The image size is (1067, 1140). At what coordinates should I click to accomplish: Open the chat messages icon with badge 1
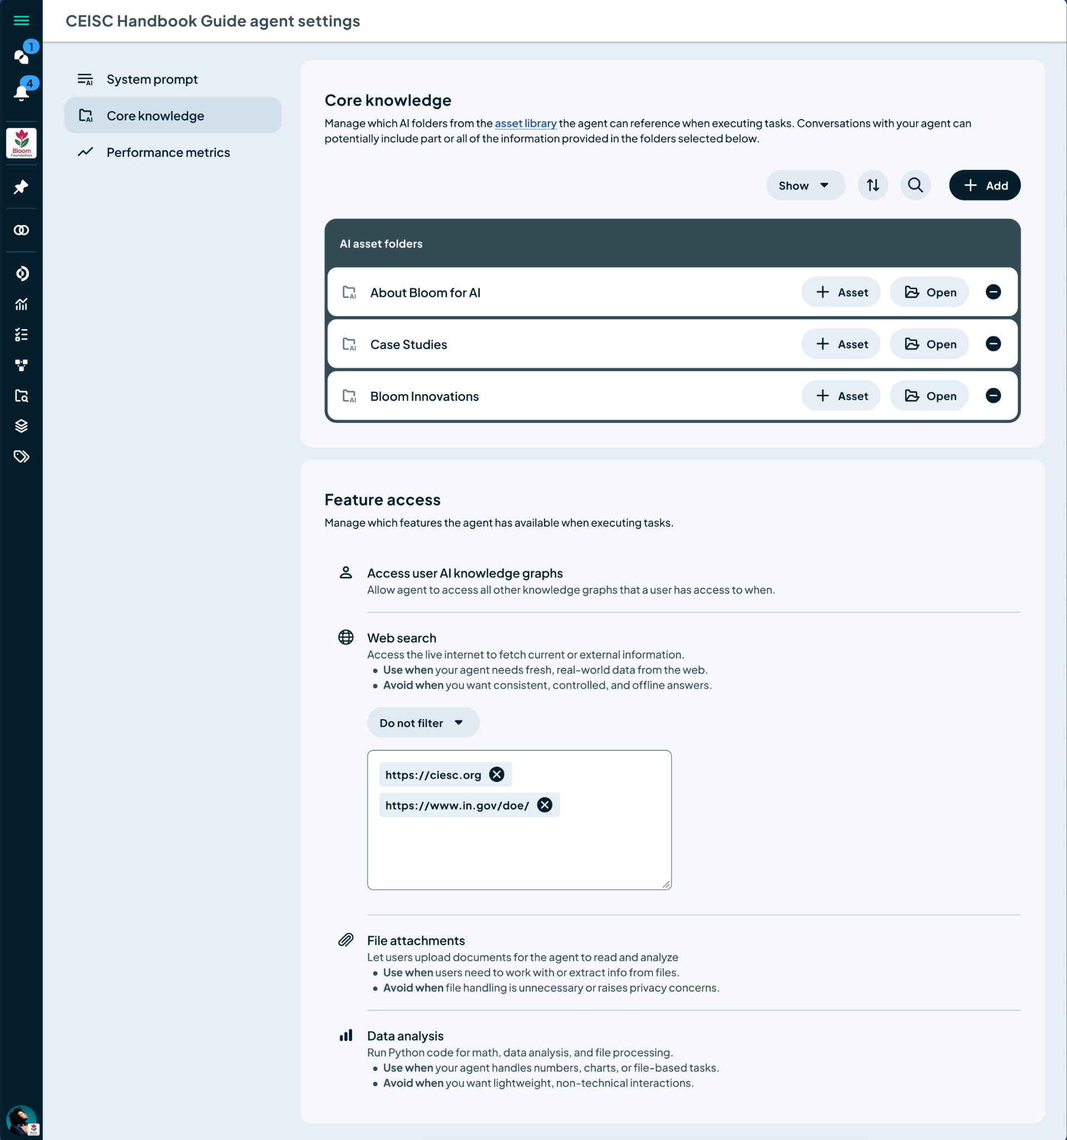(x=21, y=56)
